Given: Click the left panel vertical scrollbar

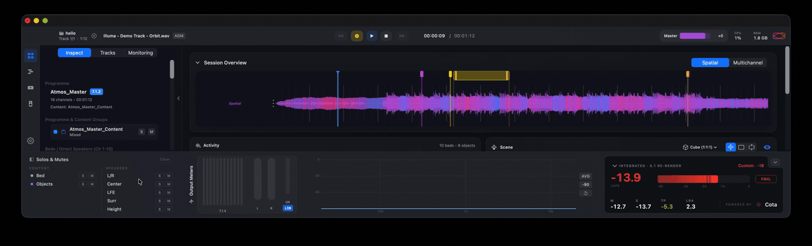Looking at the screenshot, I should coord(172,69).
